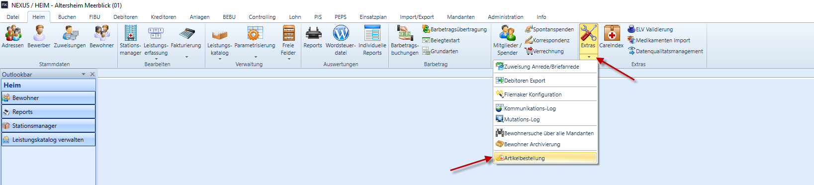Close the Outlookbar panel
This screenshot has height=185, width=814.
92,74
